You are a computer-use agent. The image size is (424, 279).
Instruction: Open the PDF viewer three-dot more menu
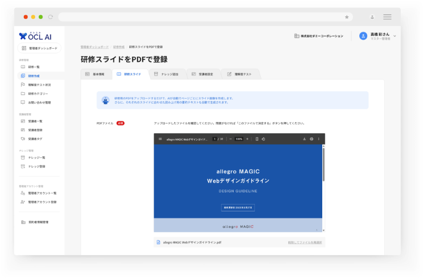point(319,139)
